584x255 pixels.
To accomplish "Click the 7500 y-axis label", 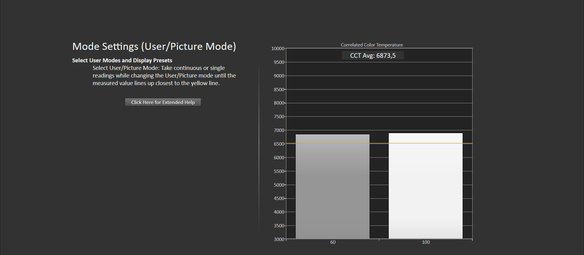I will click(279, 117).
